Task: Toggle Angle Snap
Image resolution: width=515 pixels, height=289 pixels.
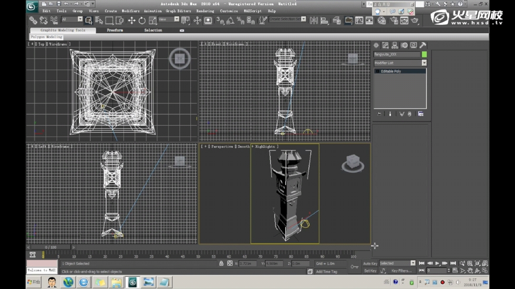Action: pos(230,20)
